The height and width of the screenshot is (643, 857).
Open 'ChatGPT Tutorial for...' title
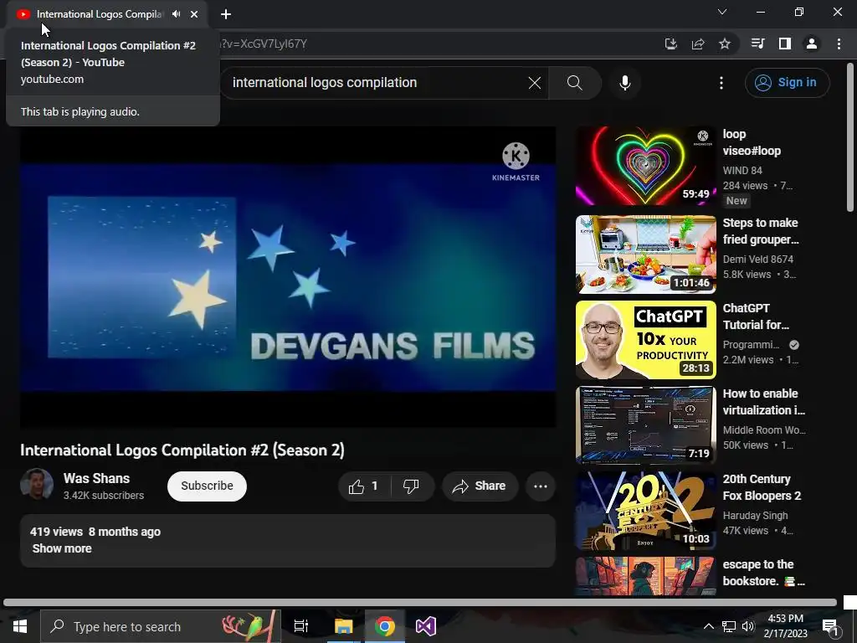pos(756,316)
